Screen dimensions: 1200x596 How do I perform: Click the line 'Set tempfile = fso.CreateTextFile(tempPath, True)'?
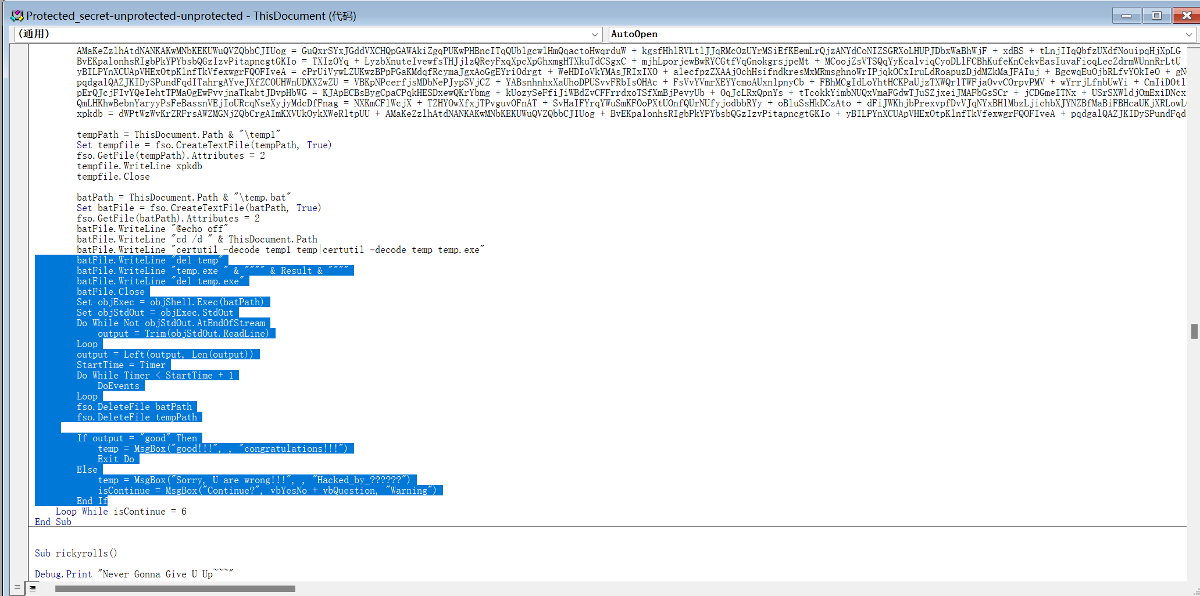204,145
